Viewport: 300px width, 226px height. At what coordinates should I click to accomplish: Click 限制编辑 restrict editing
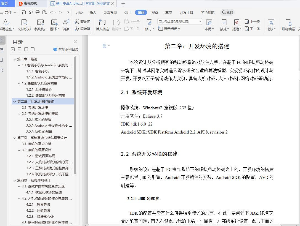click(288, 25)
